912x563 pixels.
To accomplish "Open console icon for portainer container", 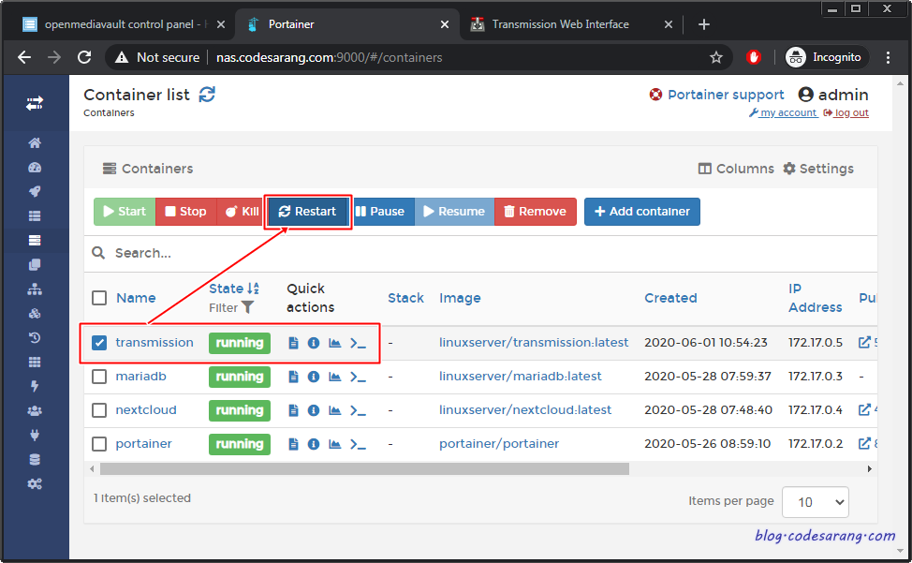I will [x=358, y=444].
